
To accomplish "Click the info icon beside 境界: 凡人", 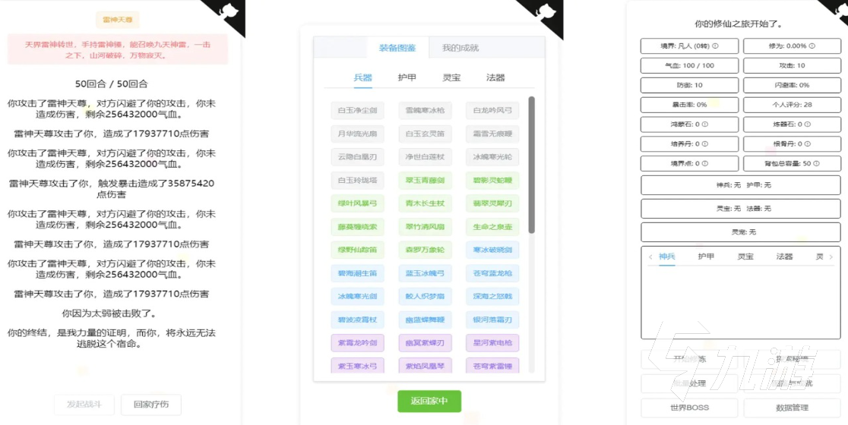I will pos(715,46).
